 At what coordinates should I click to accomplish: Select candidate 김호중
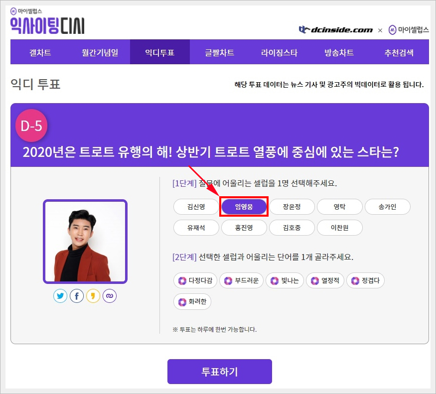tap(291, 228)
